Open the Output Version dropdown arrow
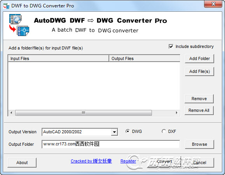Screen dimensions: 225x175 (114, 132)
